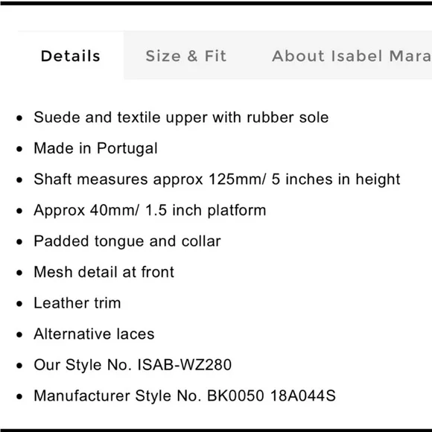This screenshot has width=432, height=432.
Task: Click the 40mm platform detail line
Action: pos(150,210)
